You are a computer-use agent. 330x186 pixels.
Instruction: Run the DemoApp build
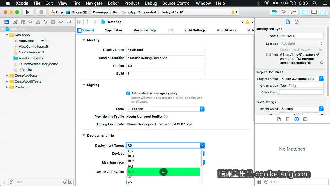click(28, 12)
